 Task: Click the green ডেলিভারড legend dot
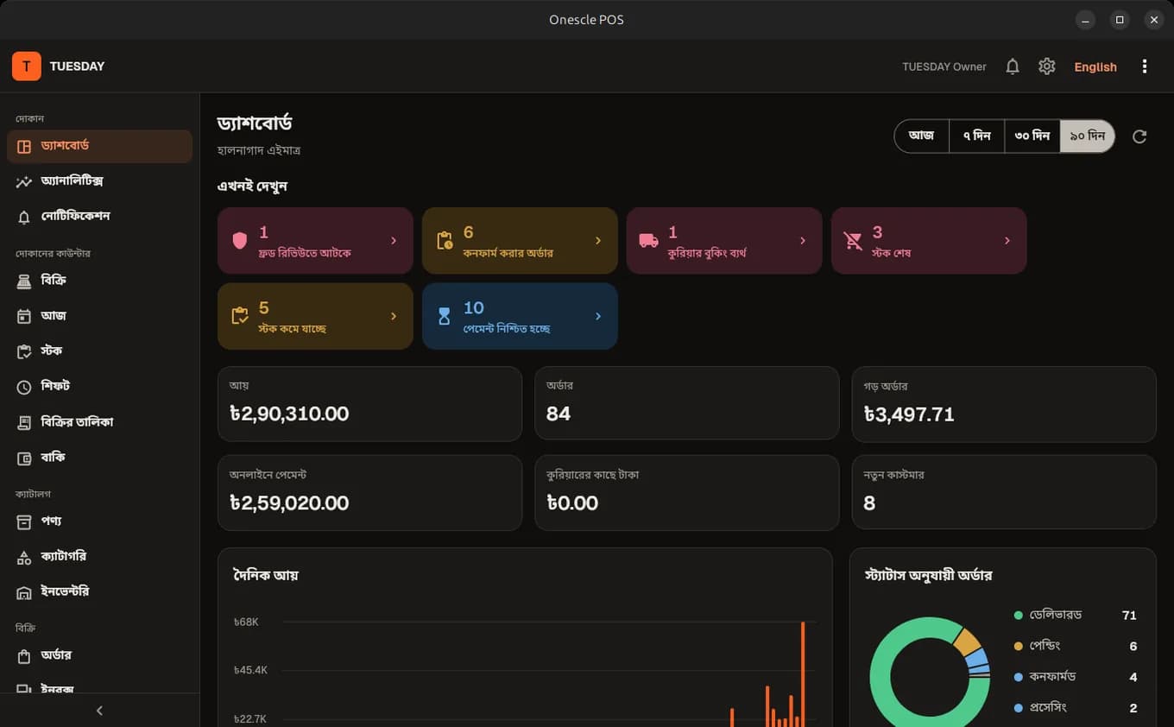pyautogui.click(x=1019, y=616)
